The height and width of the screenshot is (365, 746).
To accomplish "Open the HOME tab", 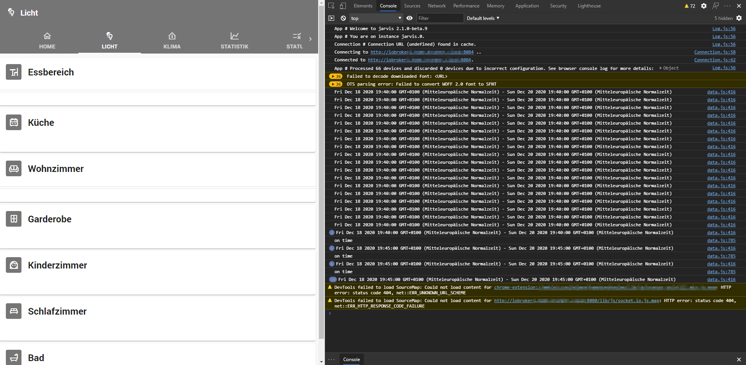I will (47, 41).
